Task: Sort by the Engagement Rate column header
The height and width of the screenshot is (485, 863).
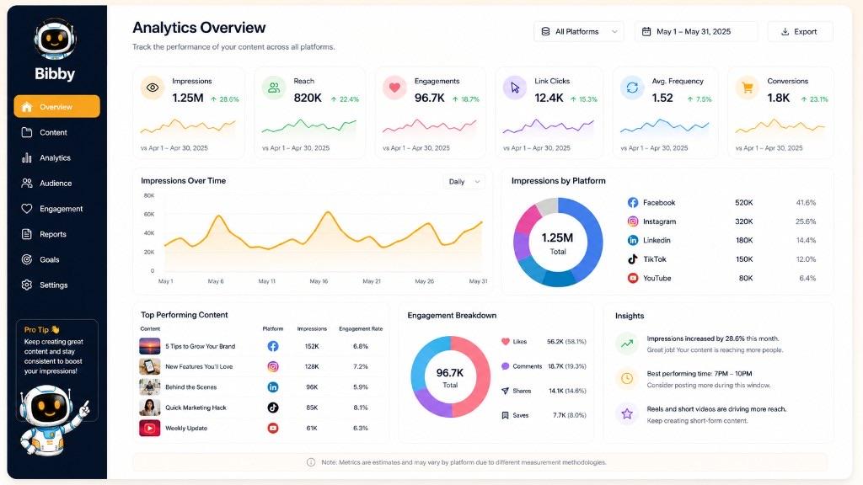Action: (x=361, y=329)
